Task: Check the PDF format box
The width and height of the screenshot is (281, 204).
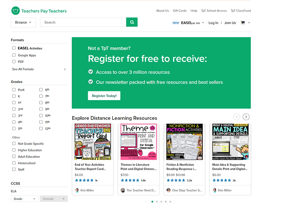Action: (x=14, y=61)
